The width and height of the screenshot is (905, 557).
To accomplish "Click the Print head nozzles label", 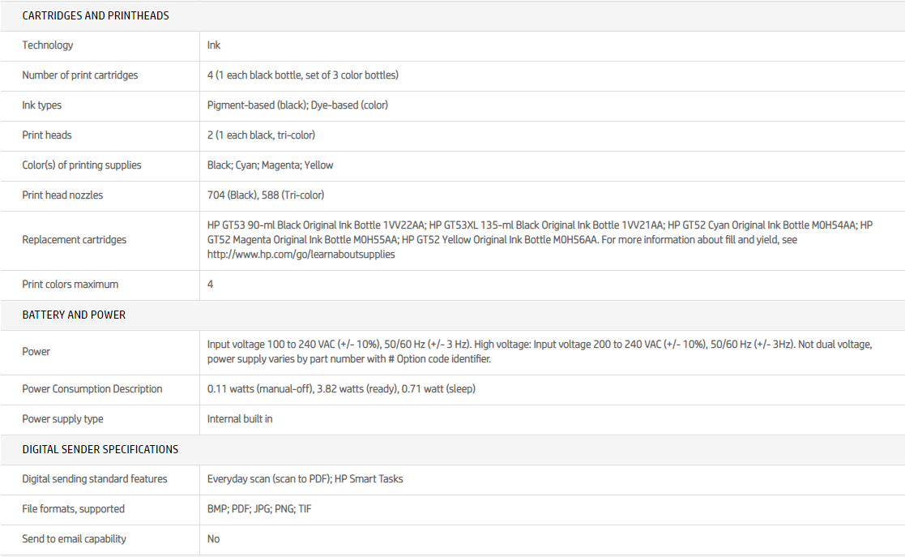I will [x=62, y=195].
